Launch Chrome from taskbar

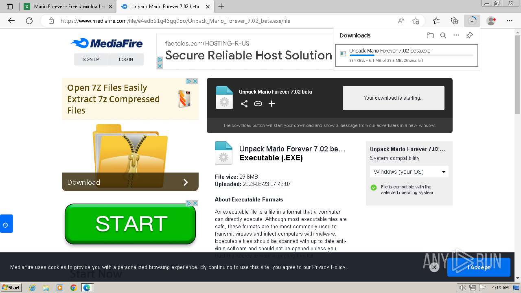click(73, 288)
